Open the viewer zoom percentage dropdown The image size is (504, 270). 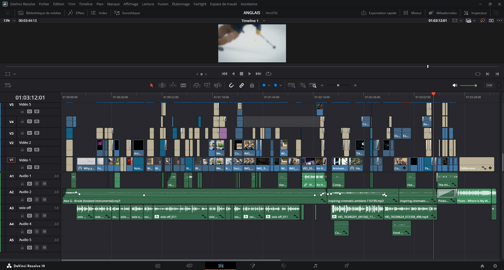[x=14, y=20]
